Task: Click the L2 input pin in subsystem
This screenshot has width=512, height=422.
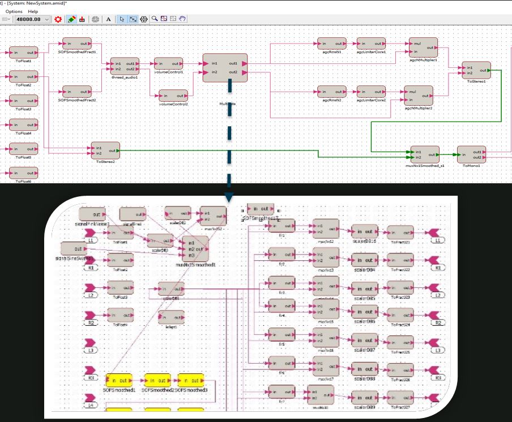Action: coord(91,287)
